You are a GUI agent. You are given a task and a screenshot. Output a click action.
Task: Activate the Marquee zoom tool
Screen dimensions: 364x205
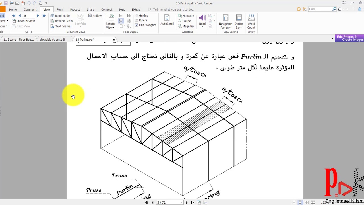click(x=186, y=16)
